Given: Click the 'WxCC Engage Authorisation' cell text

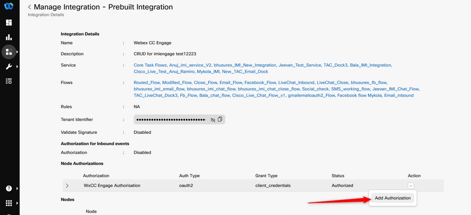Looking at the screenshot, I should coord(112,185).
